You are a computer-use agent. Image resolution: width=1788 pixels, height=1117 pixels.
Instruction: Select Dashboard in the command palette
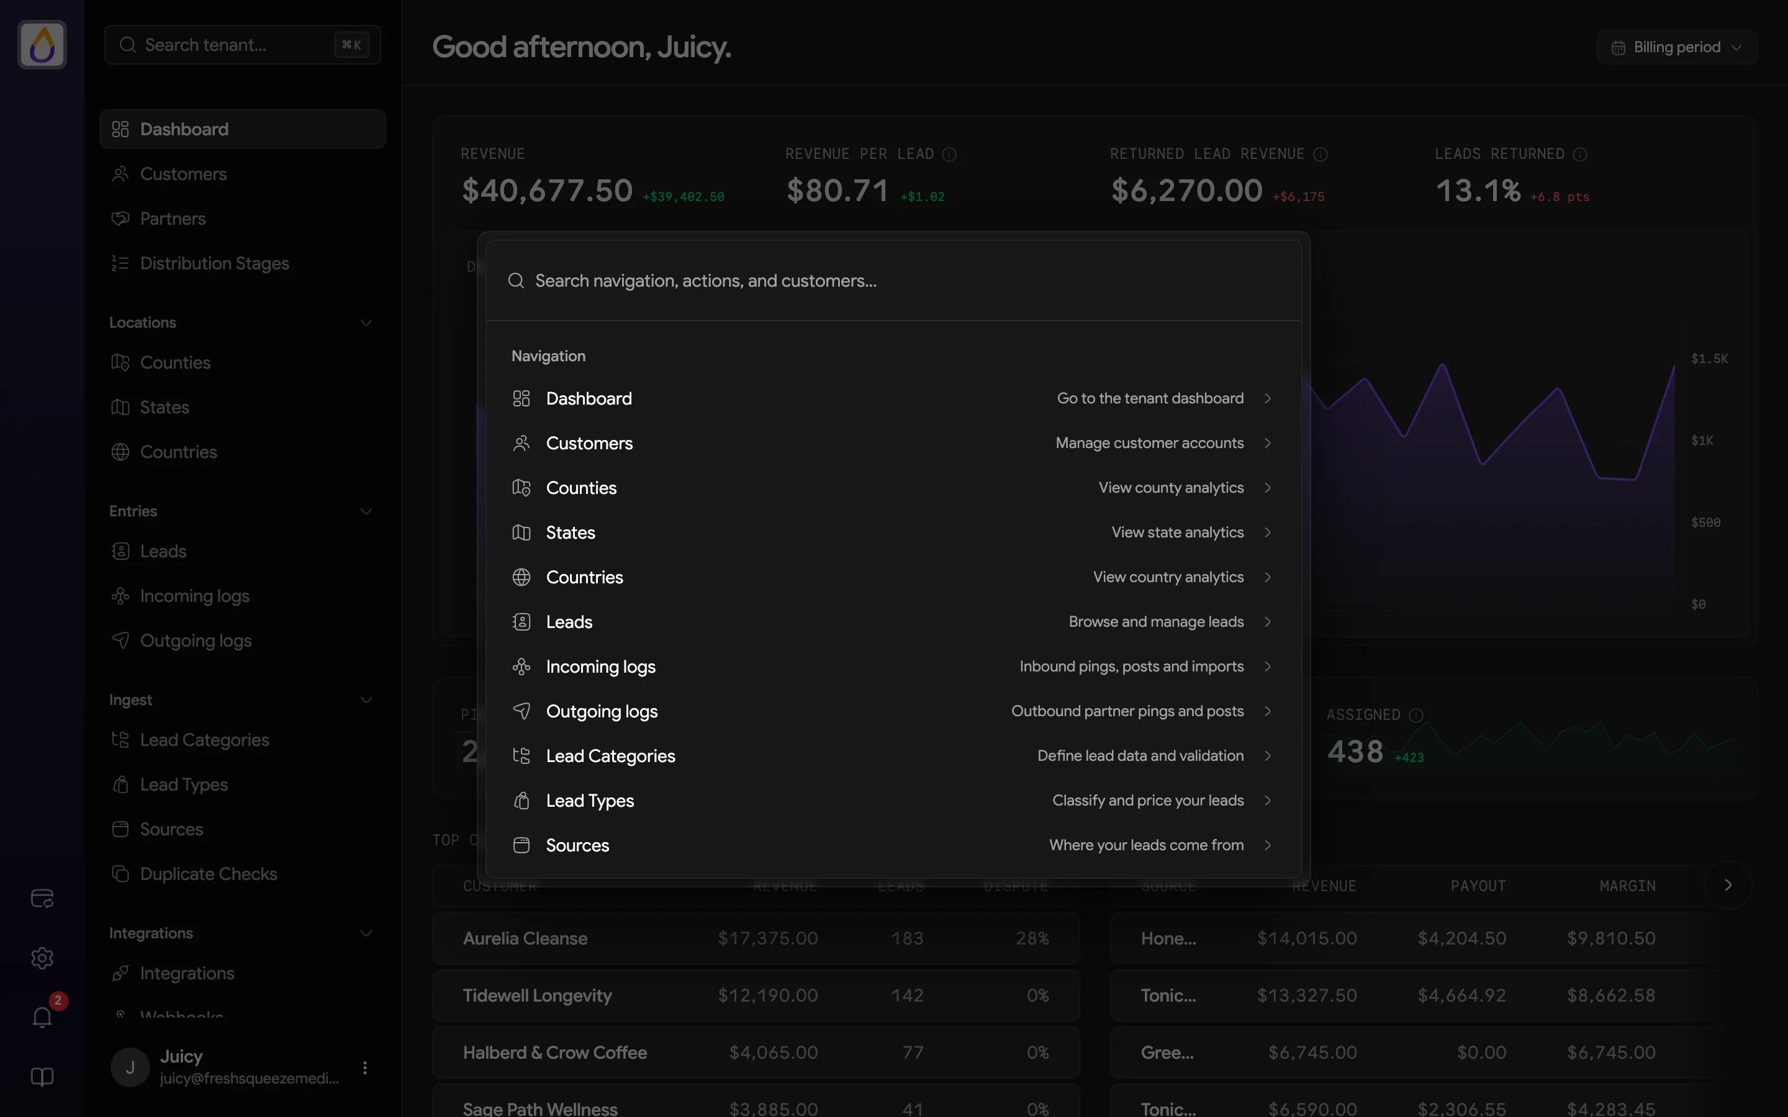(893, 399)
